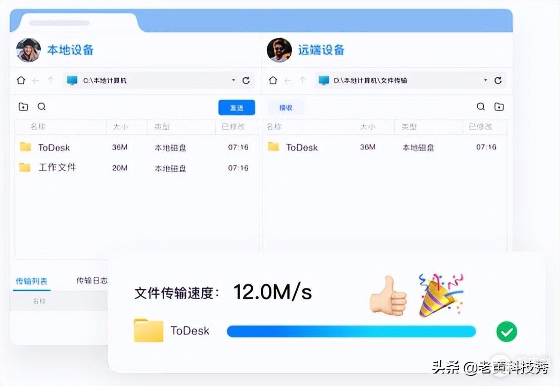Image resolution: width=560 pixels, height=386 pixels.
Task: Sort local files by 已修改 column
Action: (233, 127)
